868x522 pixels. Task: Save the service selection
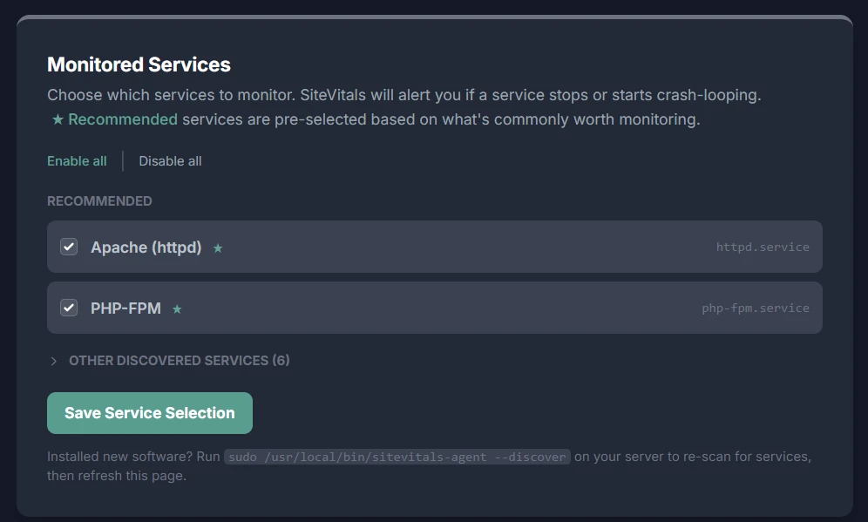click(x=149, y=412)
